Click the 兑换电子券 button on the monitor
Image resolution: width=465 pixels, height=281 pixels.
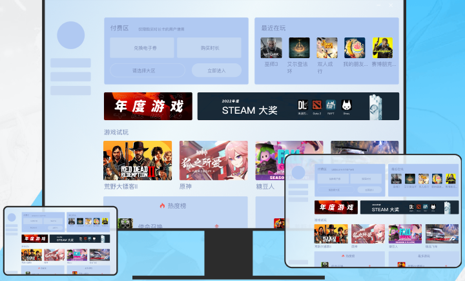point(142,48)
